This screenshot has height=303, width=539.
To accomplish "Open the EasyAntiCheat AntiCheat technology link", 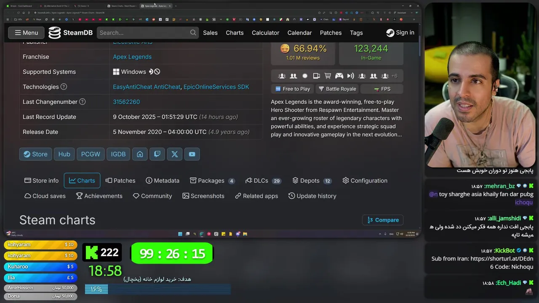I will pyautogui.click(x=147, y=87).
